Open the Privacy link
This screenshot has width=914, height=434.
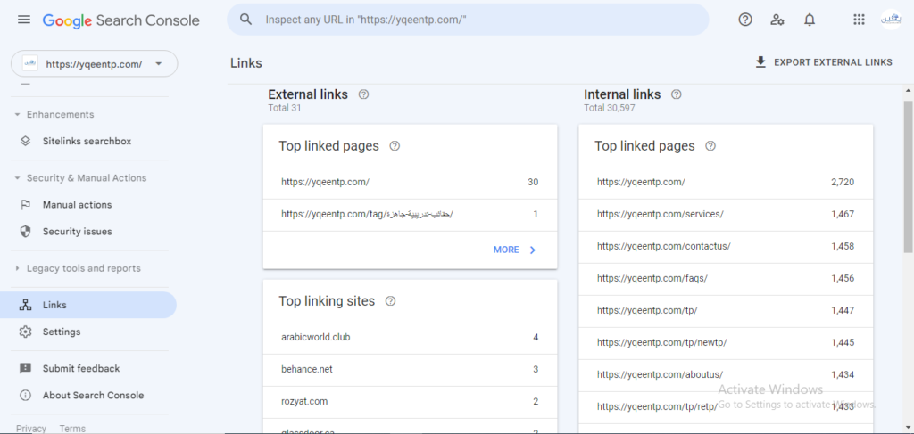click(x=31, y=428)
